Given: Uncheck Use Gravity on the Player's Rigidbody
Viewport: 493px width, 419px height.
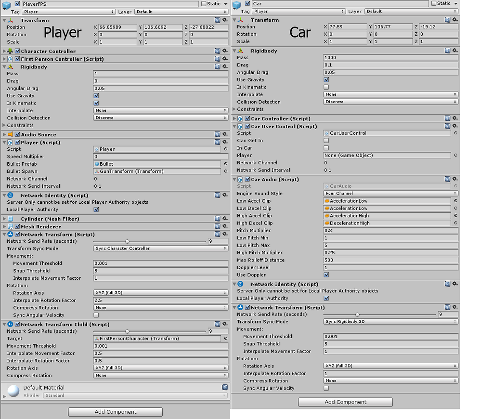Looking at the screenshot, I should [96, 95].
